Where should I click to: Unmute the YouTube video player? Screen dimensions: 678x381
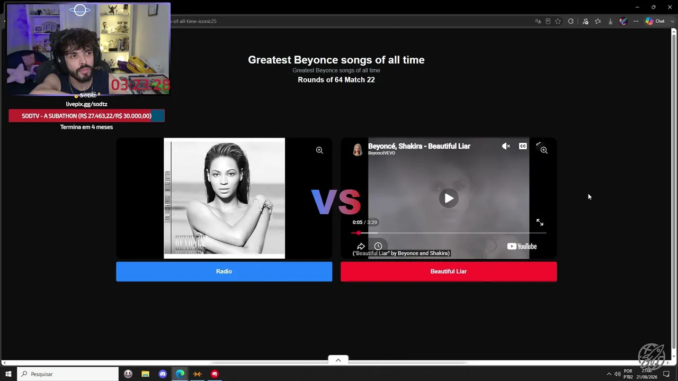tap(506, 146)
